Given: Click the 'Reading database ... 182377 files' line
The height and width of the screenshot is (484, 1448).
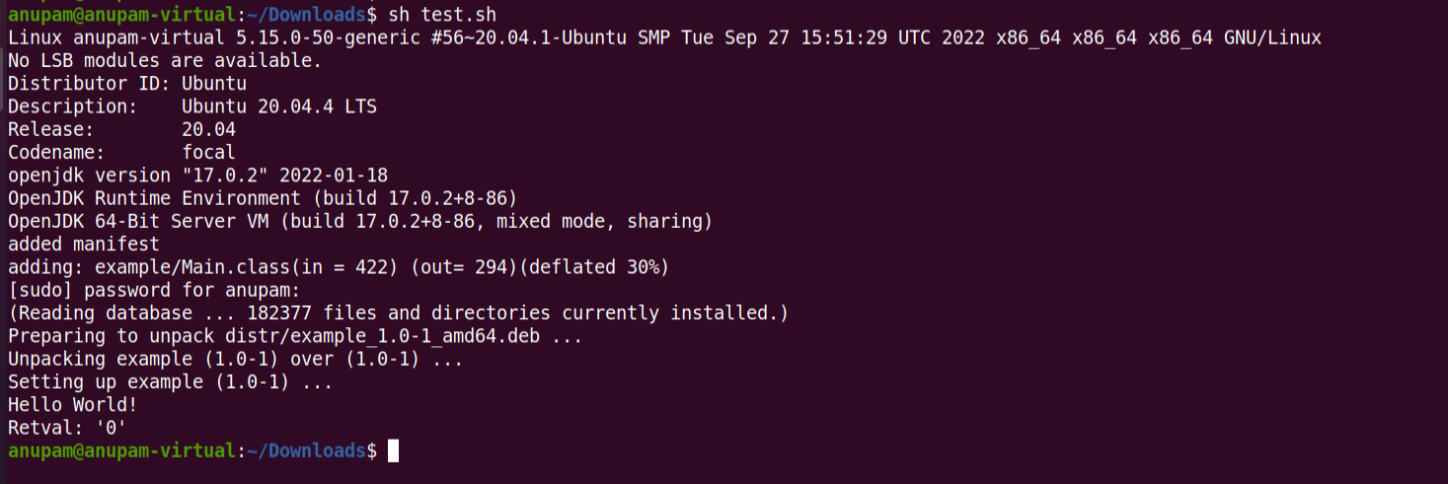Looking at the screenshot, I should pyautogui.click(x=398, y=313).
